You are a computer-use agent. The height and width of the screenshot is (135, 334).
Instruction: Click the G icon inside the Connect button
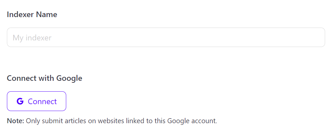(x=20, y=101)
